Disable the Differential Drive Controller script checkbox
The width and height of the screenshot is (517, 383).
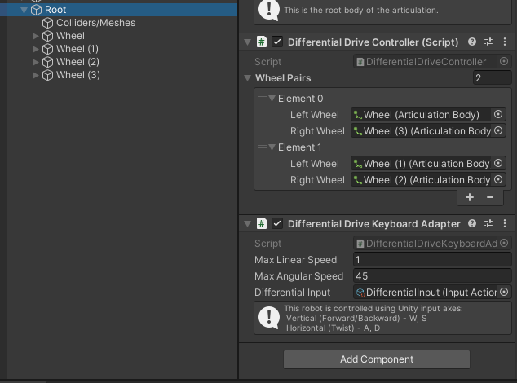click(277, 42)
